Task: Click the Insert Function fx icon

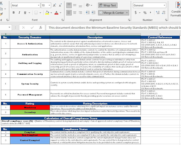Action: [40, 27]
